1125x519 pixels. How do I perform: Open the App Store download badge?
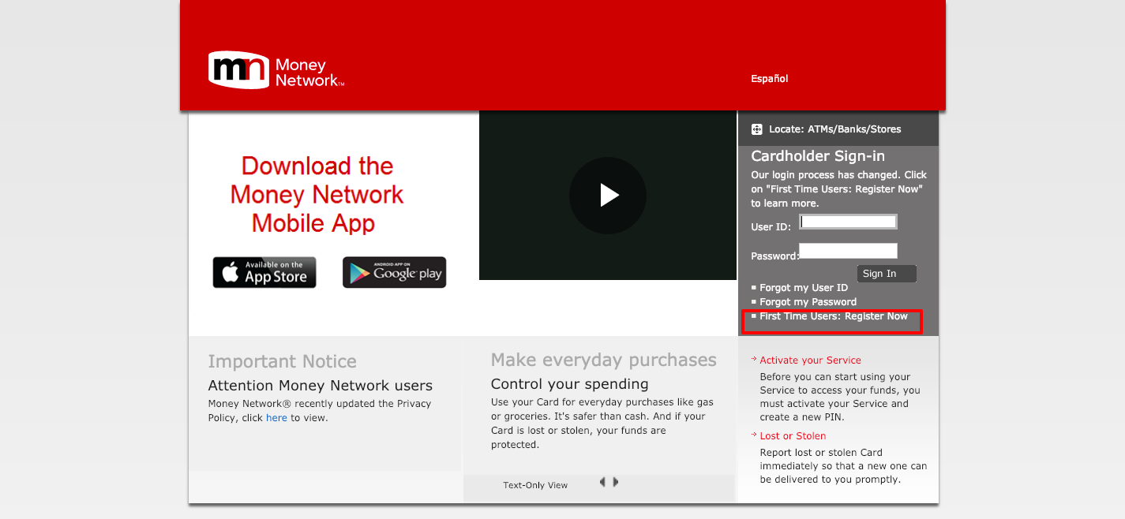264,272
